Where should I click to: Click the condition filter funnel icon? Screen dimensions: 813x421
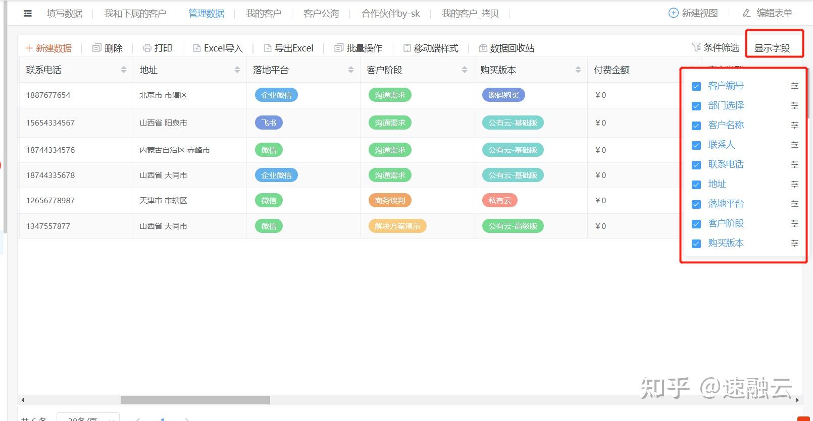696,47
